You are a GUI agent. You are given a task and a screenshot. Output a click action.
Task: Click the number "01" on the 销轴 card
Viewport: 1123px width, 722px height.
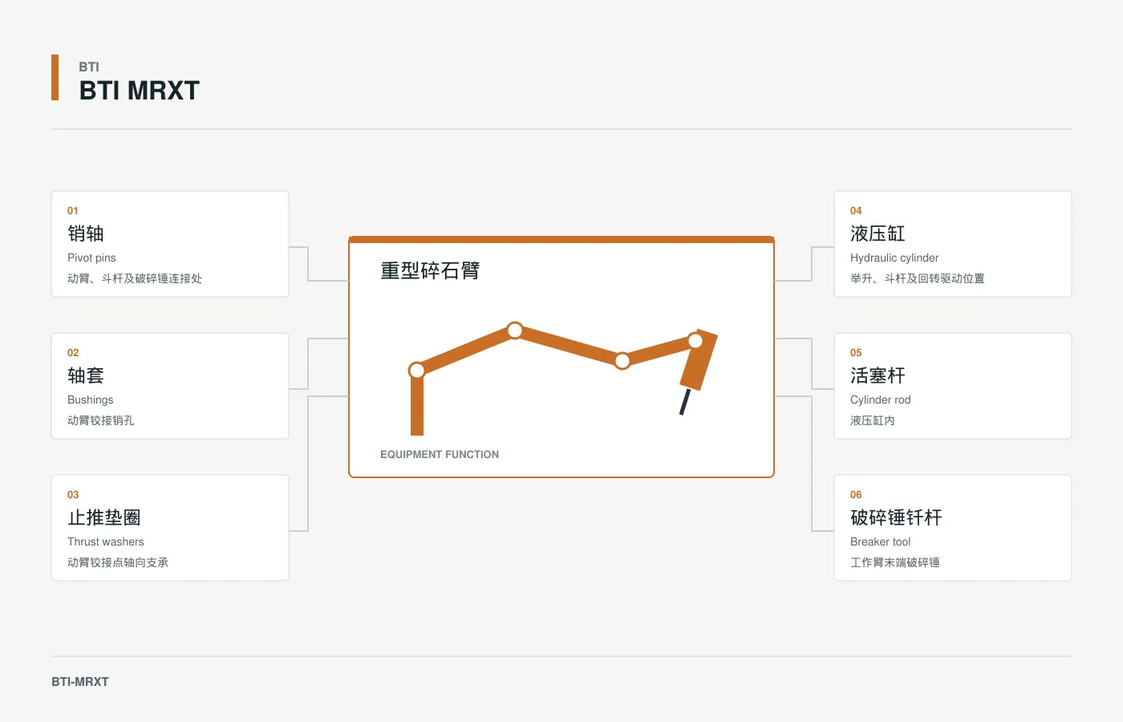coord(73,211)
